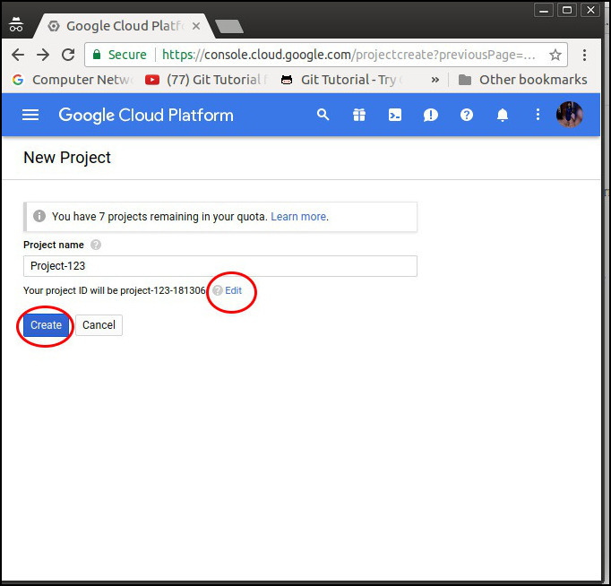
Task: Open the help question mark icon
Action: tap(467, 115)
